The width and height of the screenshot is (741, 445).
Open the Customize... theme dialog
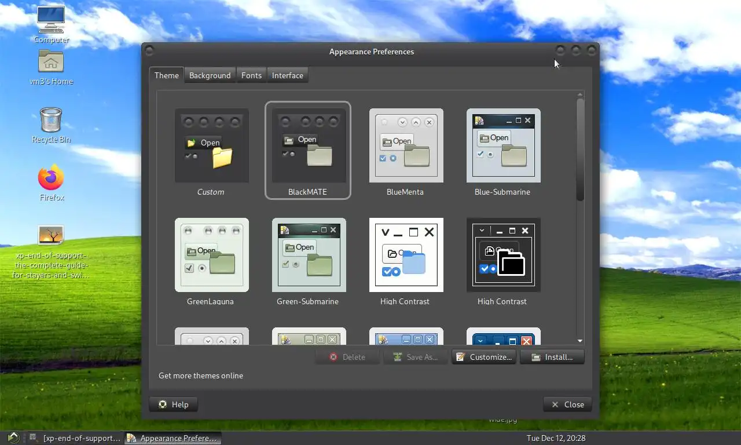point(483,357)
